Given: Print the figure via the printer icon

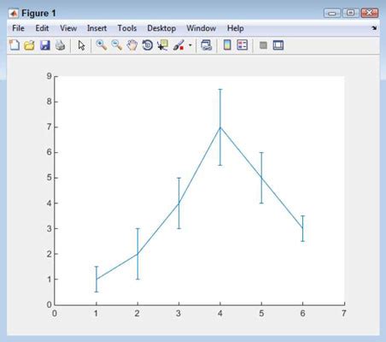Looking at the screenshot, I should [60, 45].
